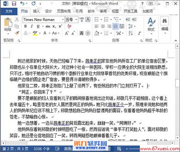Increase paragraph indent
This screenshot has height=152, width=180.
(134, 20)
